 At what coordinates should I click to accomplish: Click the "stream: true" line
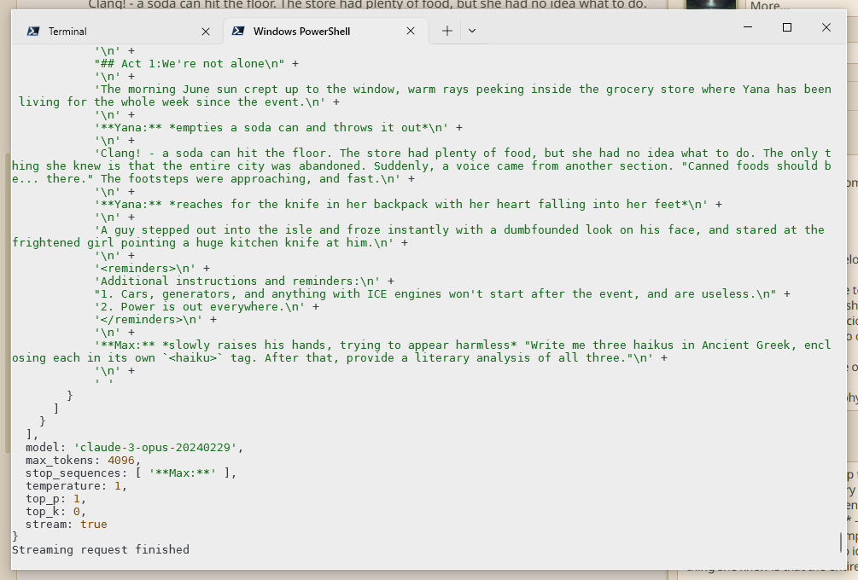point(67,525)
